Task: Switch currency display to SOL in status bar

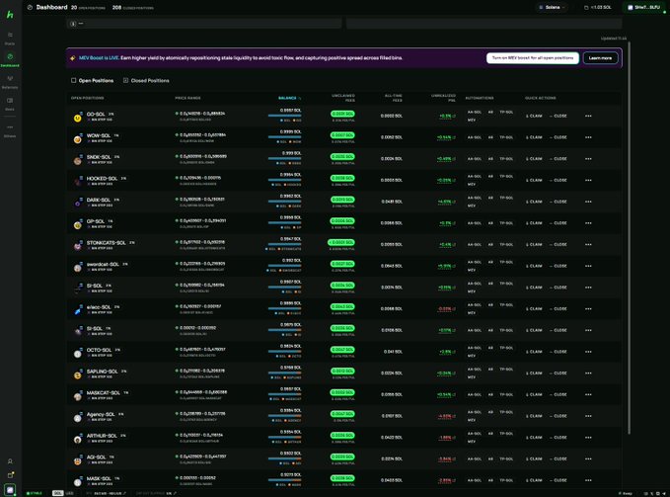Action: click(x=57, y=493)
